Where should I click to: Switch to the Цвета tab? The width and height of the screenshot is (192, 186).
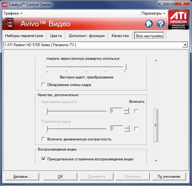(56, 36)
